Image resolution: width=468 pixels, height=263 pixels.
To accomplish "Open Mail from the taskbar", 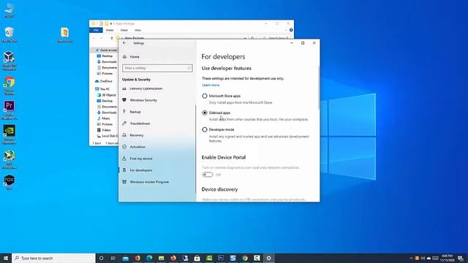I will [x=125, y=258].
